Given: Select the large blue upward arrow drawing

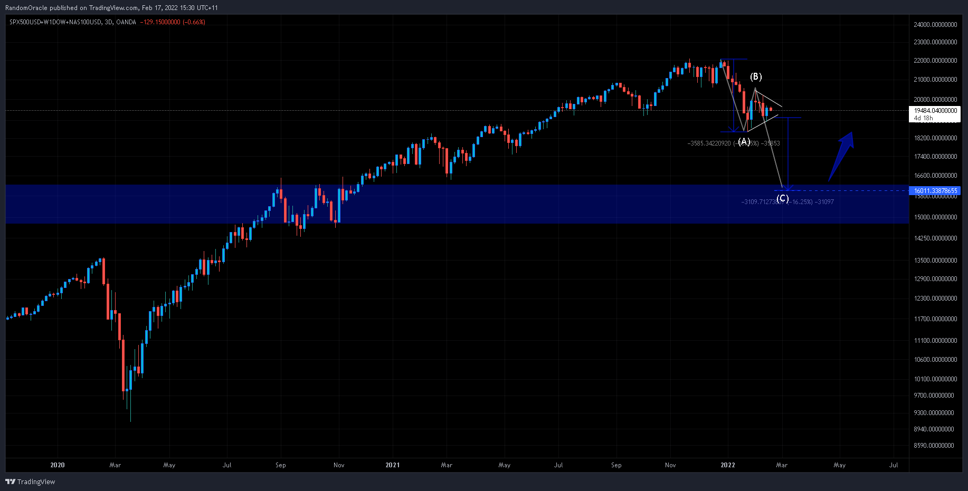Looking at the screenshot, I should click(x=841, y=156).
